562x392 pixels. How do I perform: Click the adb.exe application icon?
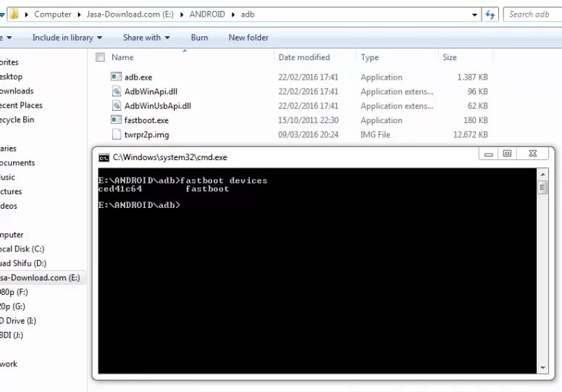click(116, 77)
